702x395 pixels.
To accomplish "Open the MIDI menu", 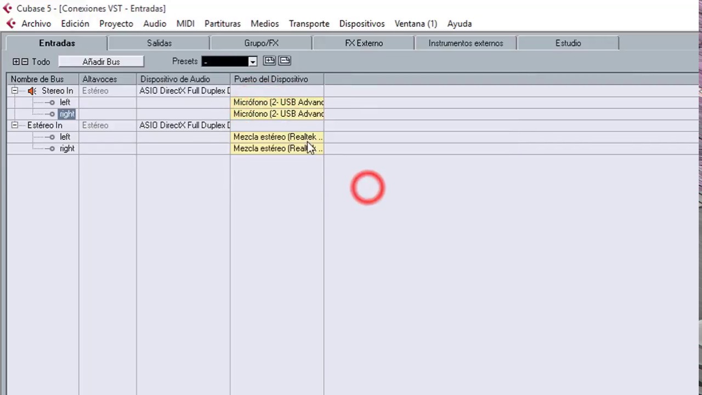I will (x=185, y=24).
